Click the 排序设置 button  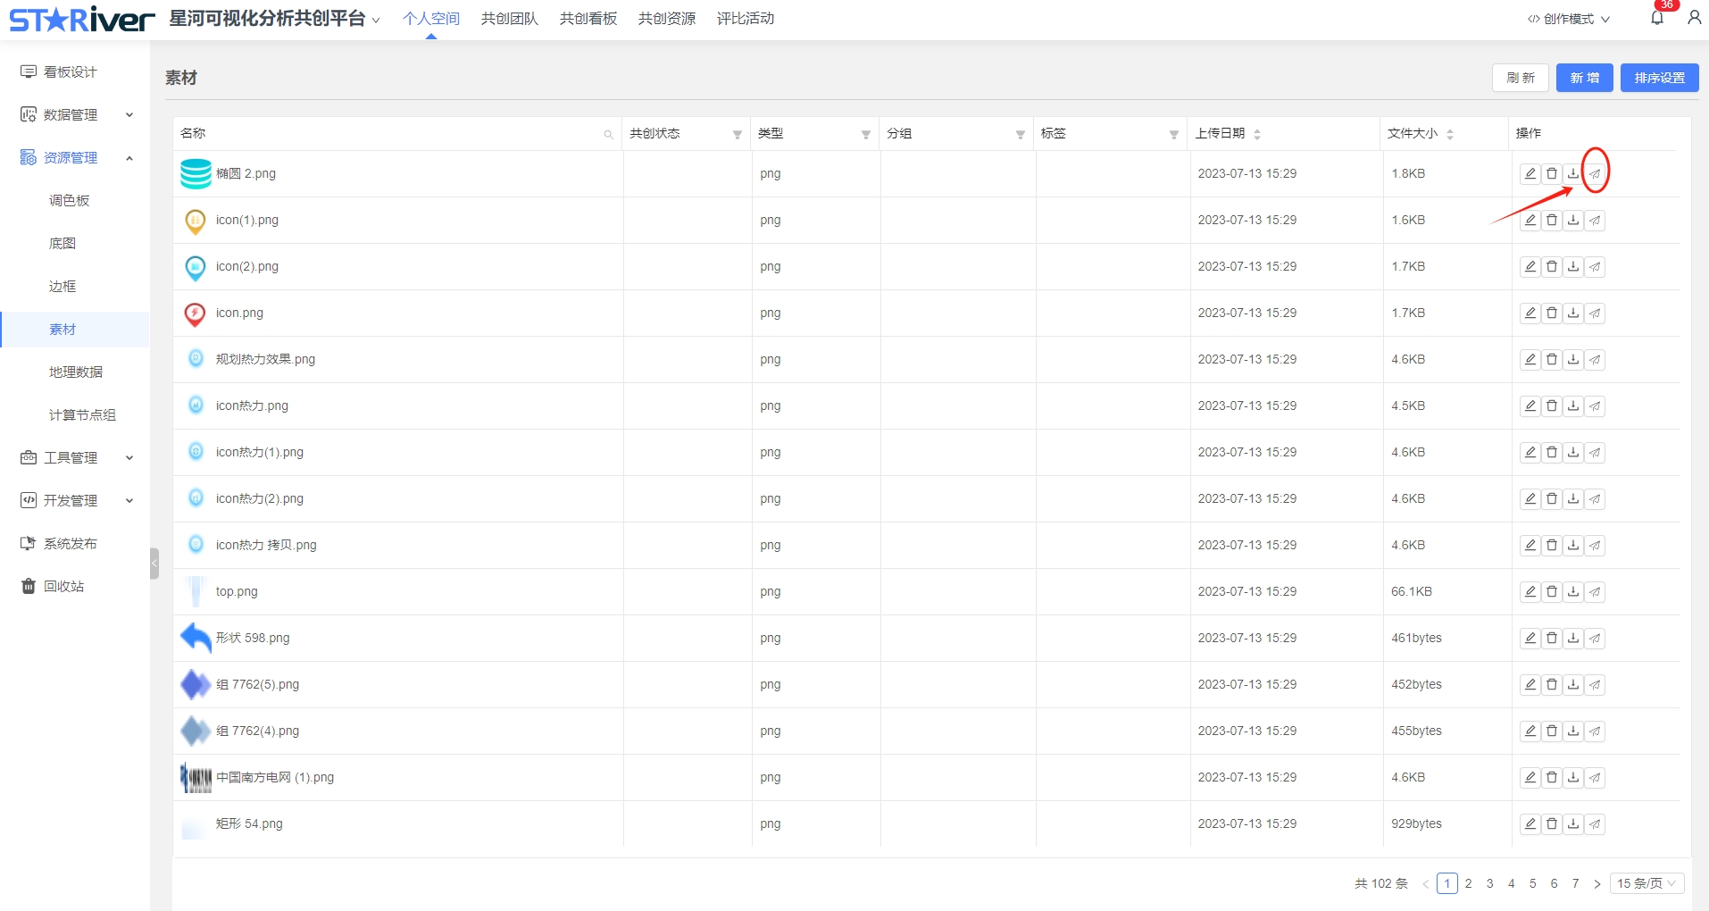[x=1660, y=78]
